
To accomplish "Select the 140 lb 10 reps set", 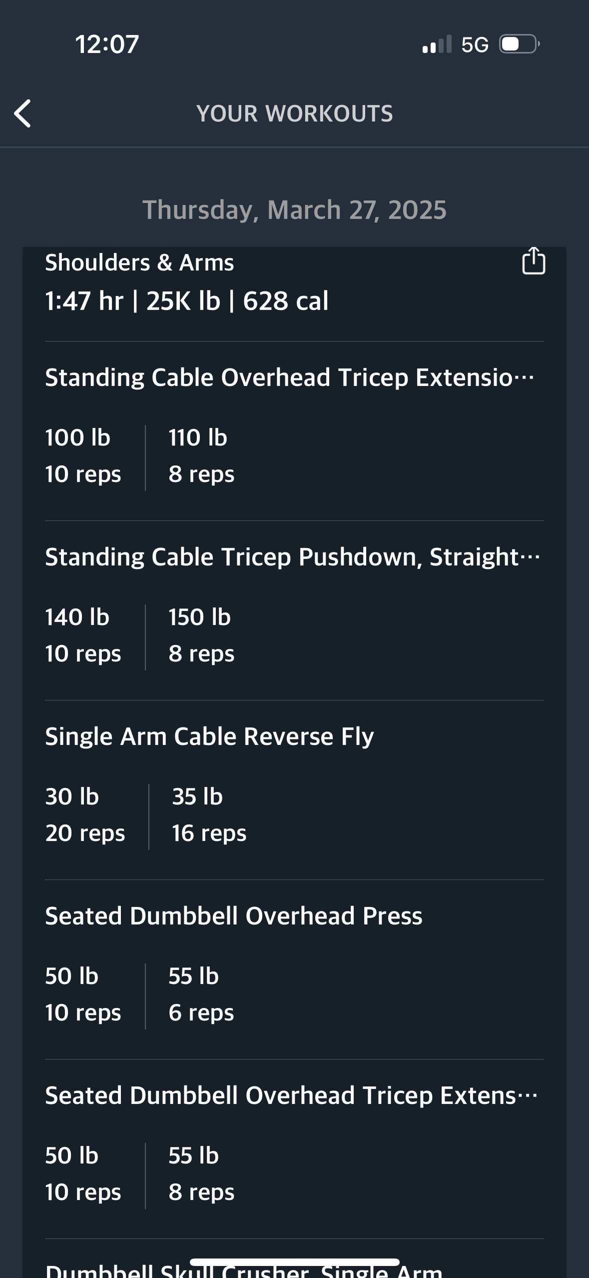I will click(83, 635).
